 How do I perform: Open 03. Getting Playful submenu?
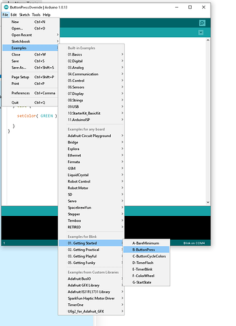click(x=91, y=256)
